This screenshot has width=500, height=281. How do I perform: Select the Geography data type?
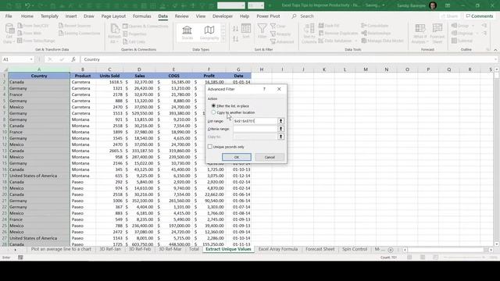coord(209,33)
